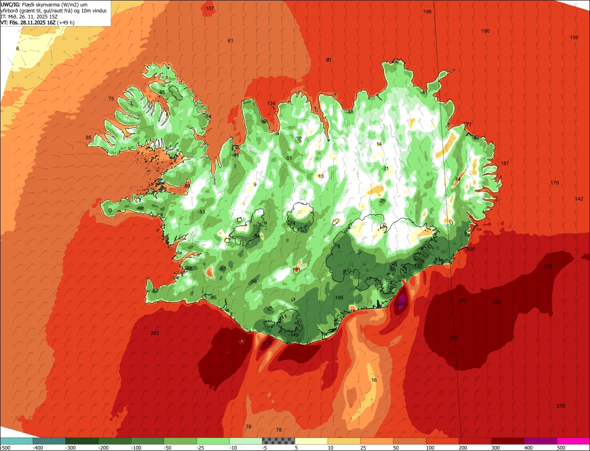Pick the -50 to -25 olive-green legend swatch

click(x=180, y=441)
